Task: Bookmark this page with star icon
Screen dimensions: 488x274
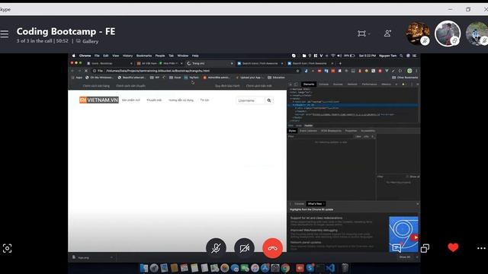Action: point(298,71)
